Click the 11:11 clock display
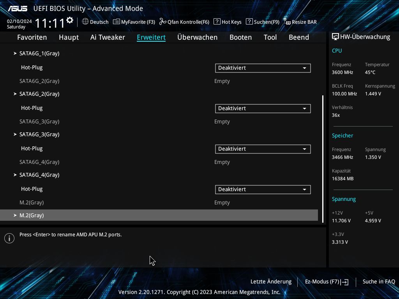This screenshot has height=299, width=399. [50, 23]
